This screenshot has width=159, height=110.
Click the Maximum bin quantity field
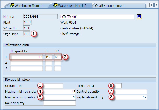click(x=59, y=91)
